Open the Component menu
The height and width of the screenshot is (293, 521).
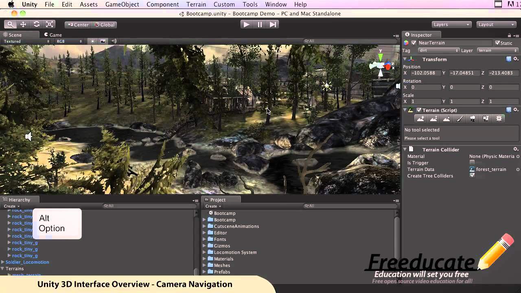[x=162, y=4]
